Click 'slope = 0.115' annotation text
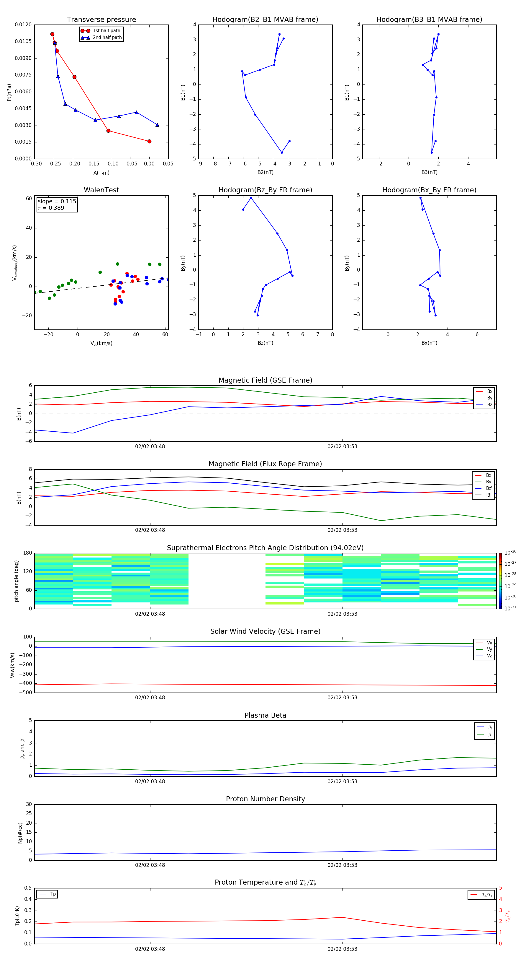This screenshot has height=975, width=531. [57, 201]
